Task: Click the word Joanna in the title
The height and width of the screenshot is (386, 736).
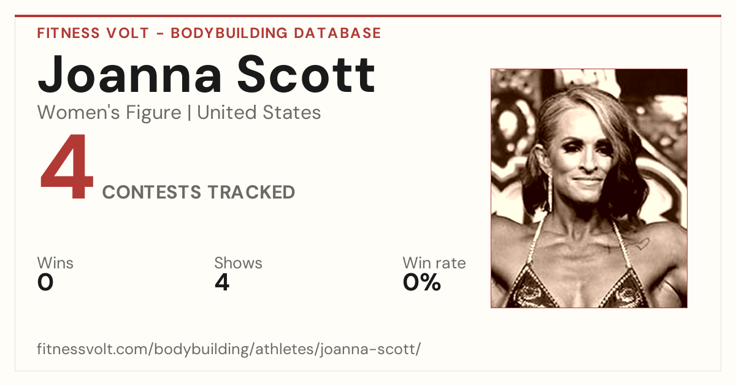Action: pyautogui.click(x=130, y=74)
